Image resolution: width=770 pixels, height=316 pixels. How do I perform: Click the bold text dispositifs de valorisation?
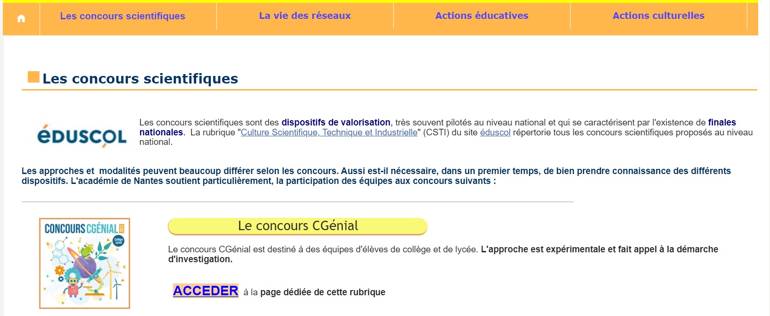tap(336, 123)
